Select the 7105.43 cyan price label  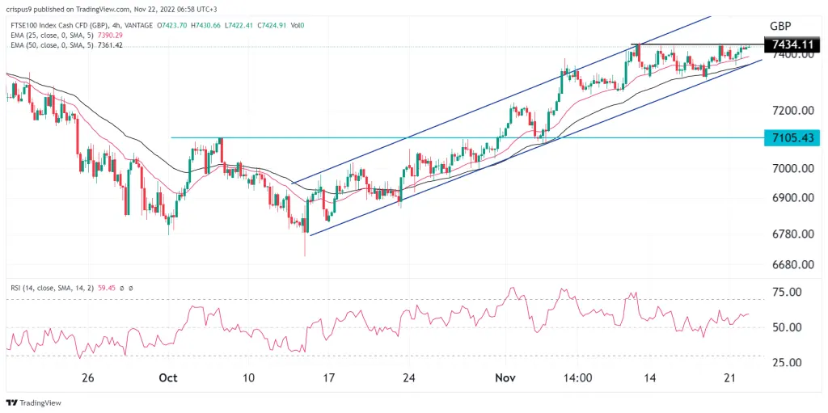(792, 138)
